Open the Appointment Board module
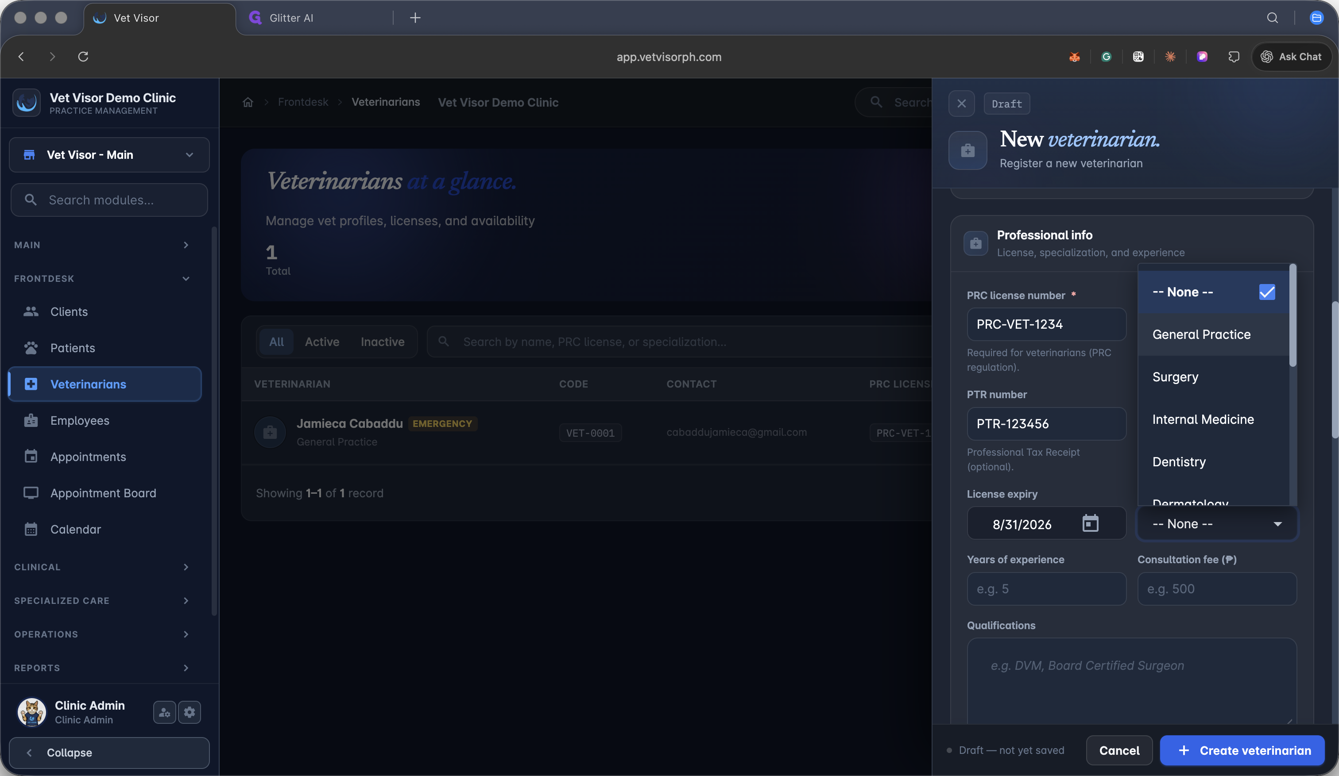This screenshot has height=776, width=1339. [104, 492]
